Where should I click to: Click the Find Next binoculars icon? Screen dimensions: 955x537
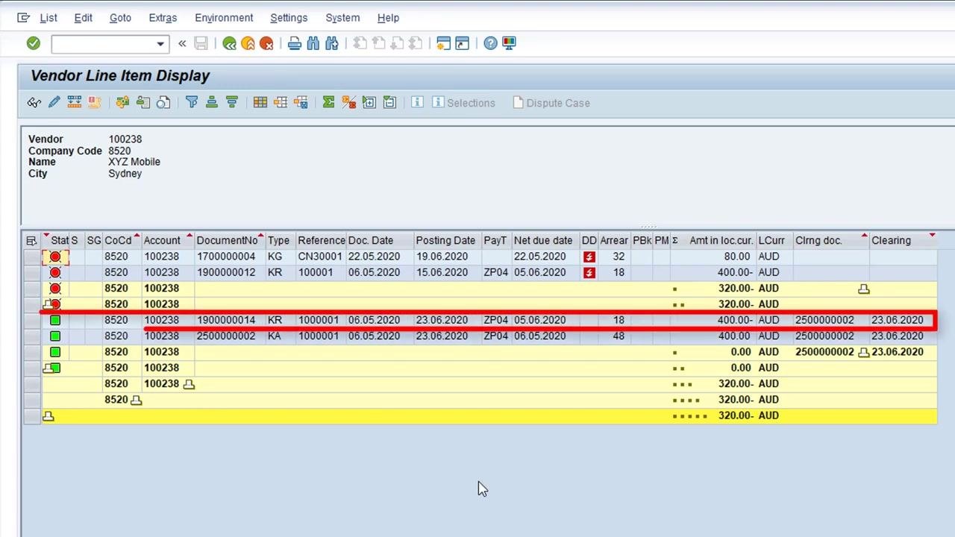pos(331,43)
